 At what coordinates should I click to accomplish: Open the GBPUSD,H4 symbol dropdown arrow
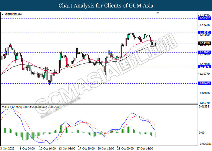coord(2,14)
